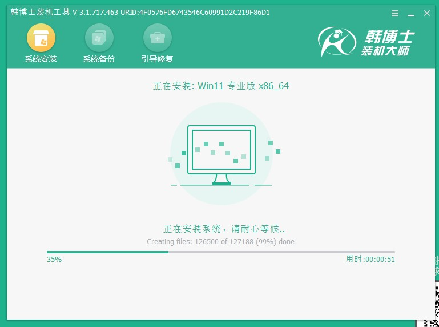Close the 韩博士装机工具 window
439x327 pixels.
point(425,13)
